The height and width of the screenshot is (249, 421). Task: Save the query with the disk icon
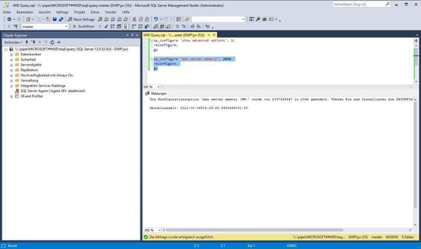point(54,19)
